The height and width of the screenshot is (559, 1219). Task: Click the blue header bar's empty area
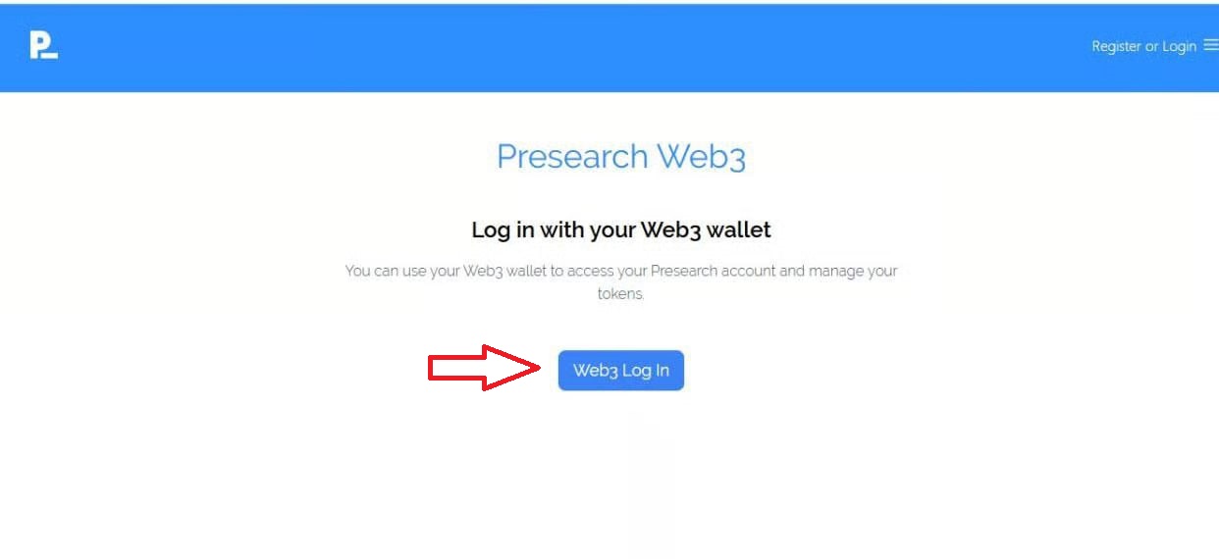click(589, 46)
